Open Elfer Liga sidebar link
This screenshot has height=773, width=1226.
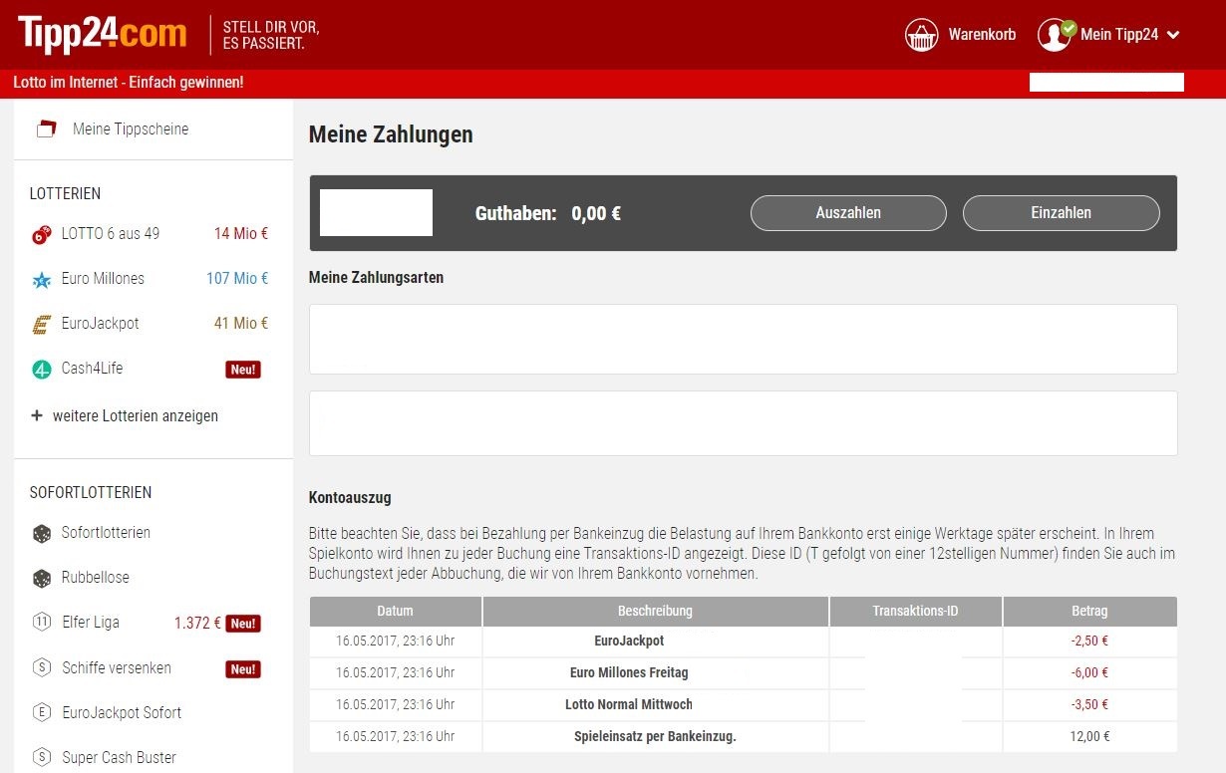91,623
